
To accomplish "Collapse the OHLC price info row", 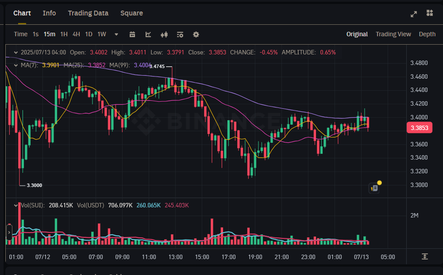I will [x=16, y=52].
